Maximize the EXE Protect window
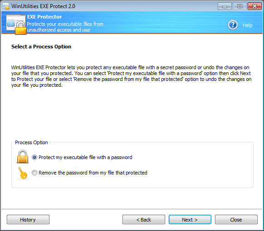The width and height of the screenshot is (264, 231). point(240,6)
